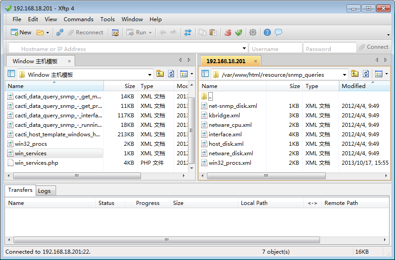Open the session manager window icon
Viewport: 395px width, 260px height.
pos(115,32)
